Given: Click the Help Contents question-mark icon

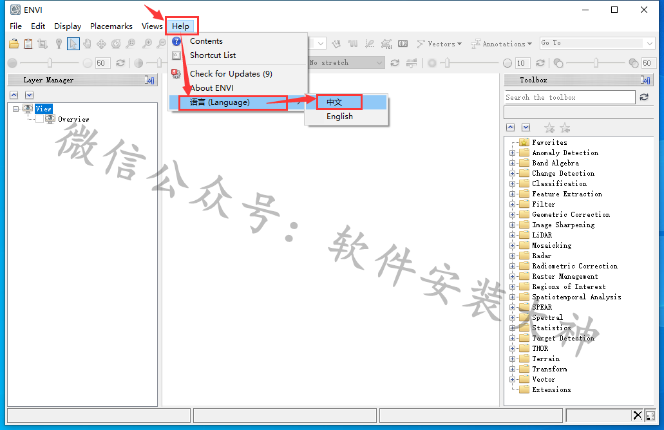Looking at the screenshot, I should [x=176, y=41].
